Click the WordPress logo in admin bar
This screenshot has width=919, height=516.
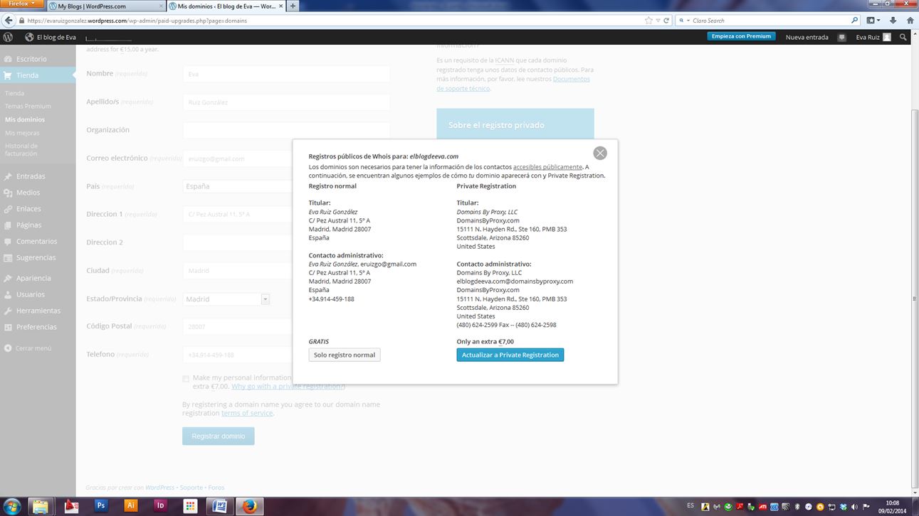[x=8, y=37]
